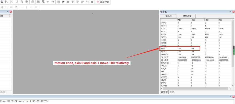
Task: Click the forward right arrow icon
Action: coord(53,2)
